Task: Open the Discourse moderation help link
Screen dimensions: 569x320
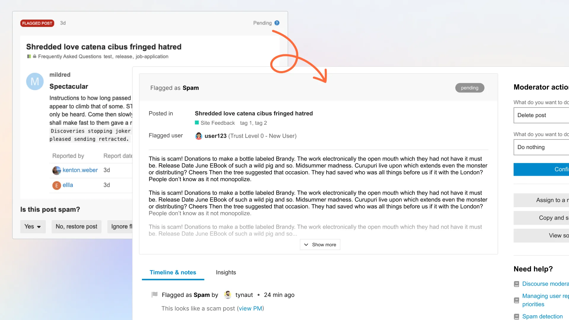Action: (545, 284)
